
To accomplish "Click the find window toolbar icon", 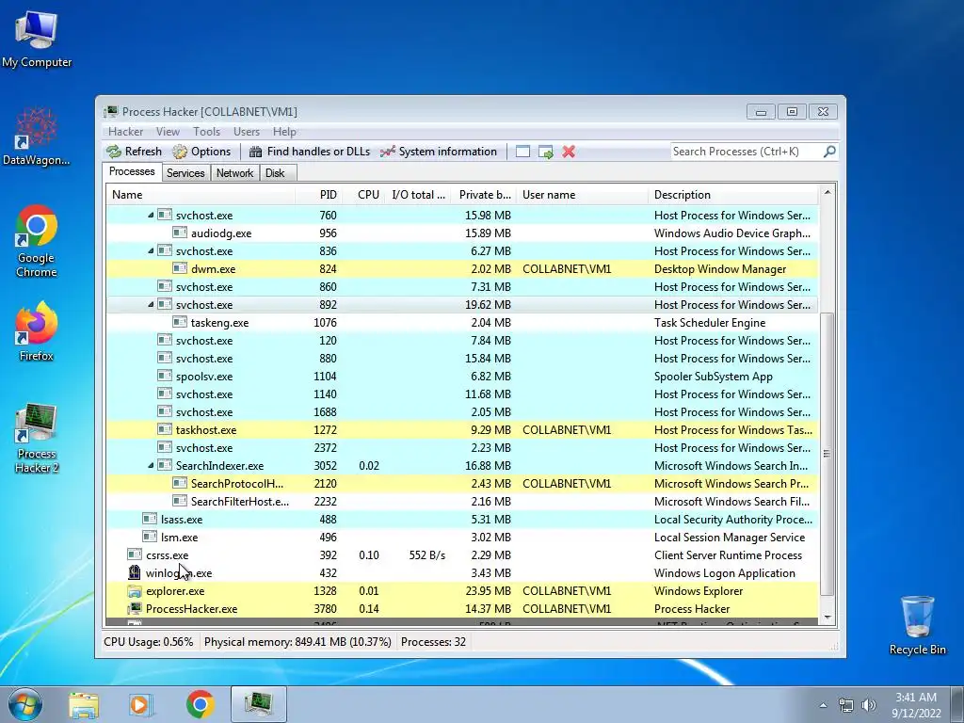I will [x=522, y=152].
